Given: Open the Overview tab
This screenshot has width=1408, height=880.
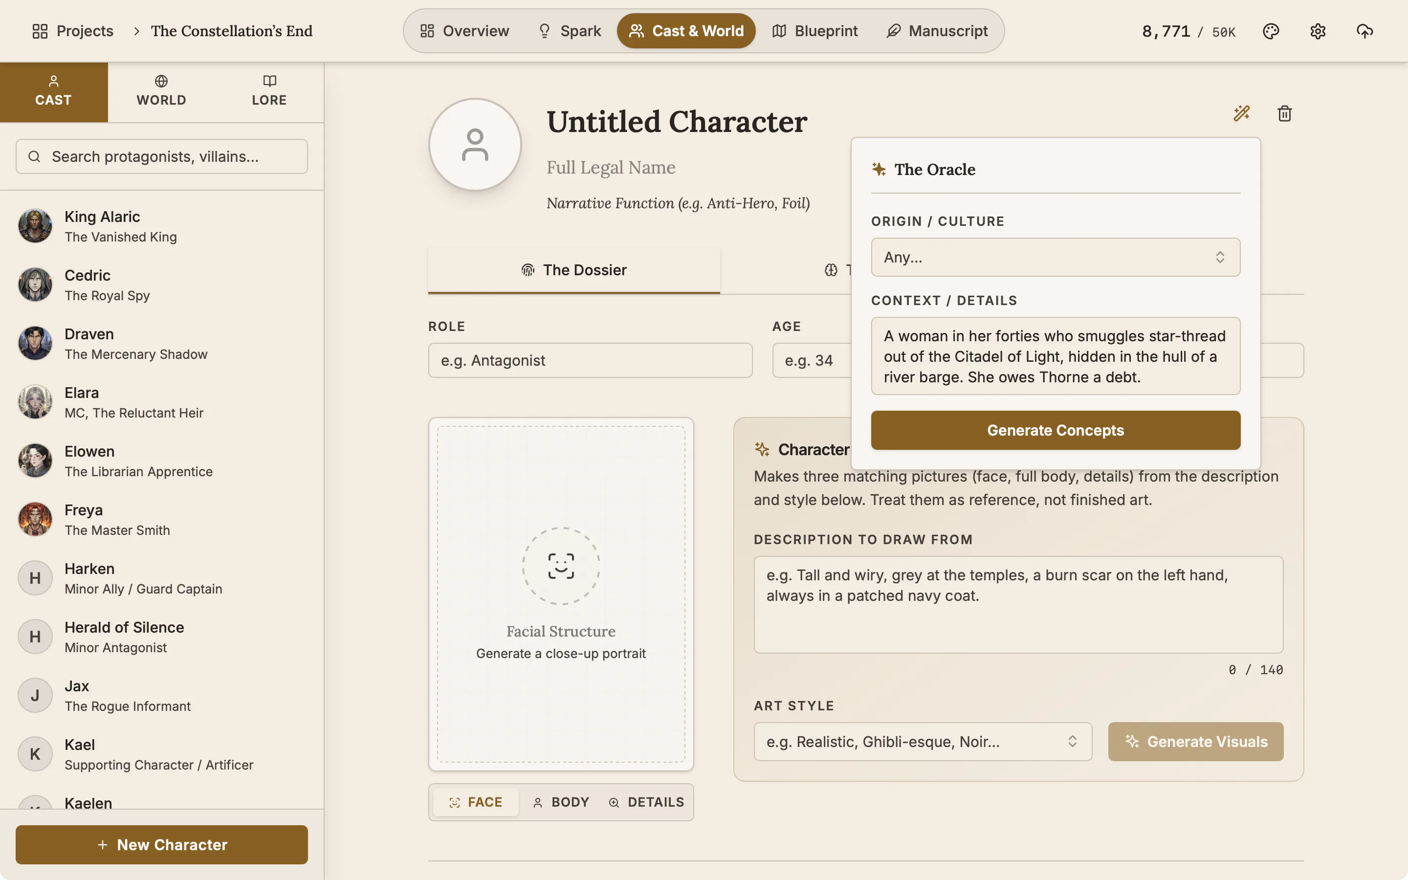Looking at the screenshot, I should coord(464,31).
